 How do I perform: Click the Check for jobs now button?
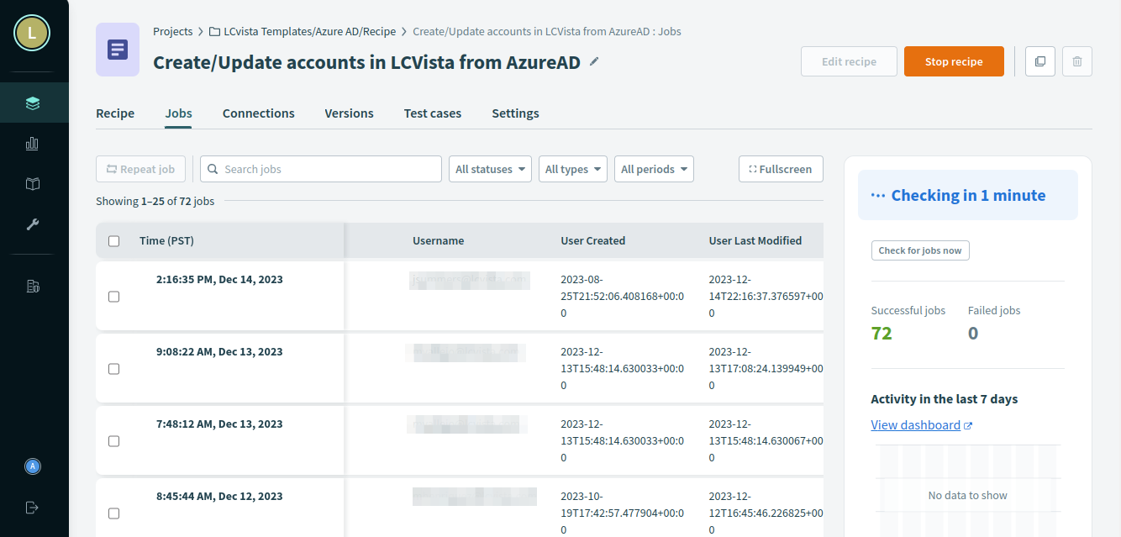tap(920, 250)
